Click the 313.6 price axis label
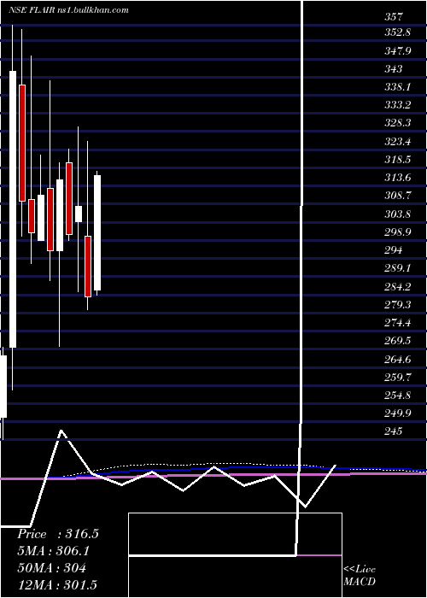The image size is (427, 598). (x=397, y=178)
